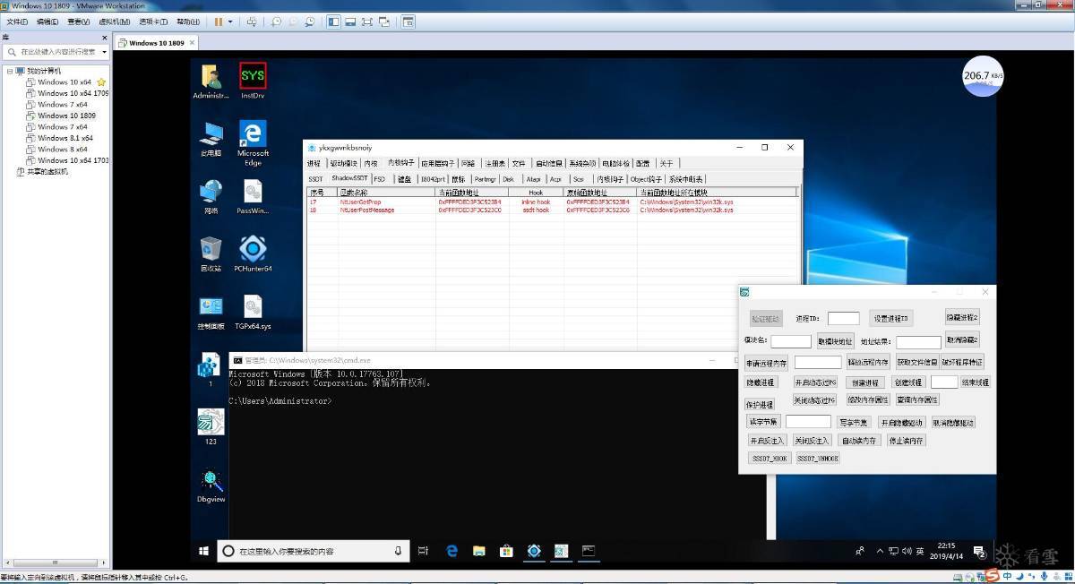
Task: Open the 注册表 tab
Action: pyautogui.click(x=494, y=163)
